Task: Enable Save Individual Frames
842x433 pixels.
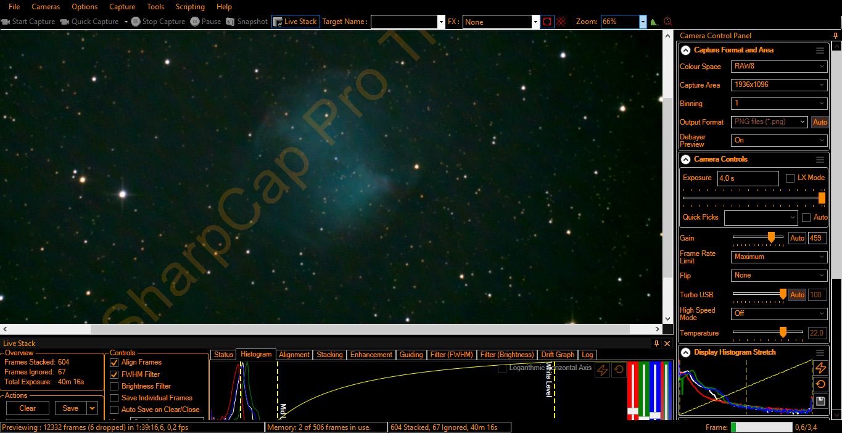Action: point(114,398)
